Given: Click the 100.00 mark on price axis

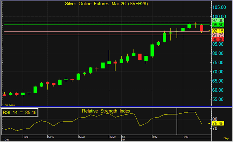Looking at the screenshot, I should tap(219, 16).
